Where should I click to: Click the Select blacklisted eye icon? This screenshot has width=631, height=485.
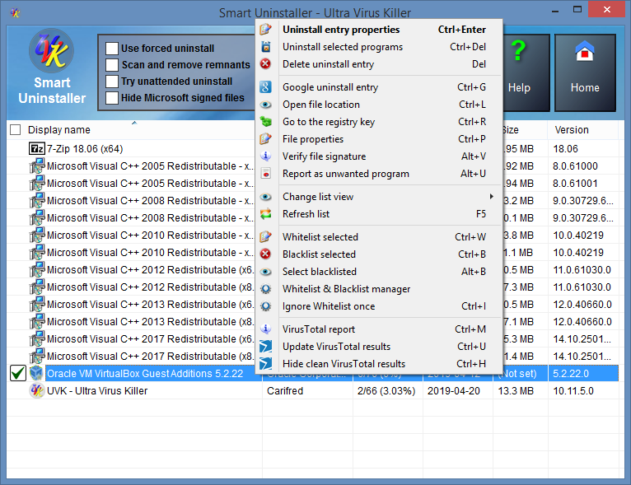click(265, 272)
